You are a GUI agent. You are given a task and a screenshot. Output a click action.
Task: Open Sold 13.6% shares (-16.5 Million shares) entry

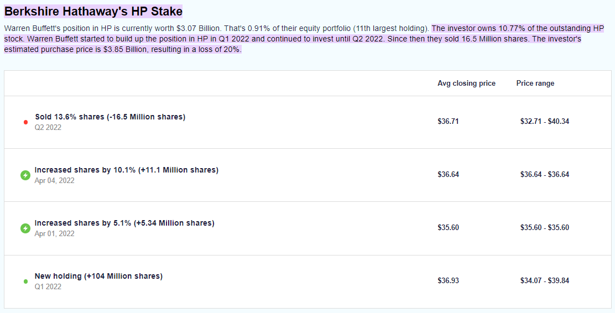[x=110, y=117]
